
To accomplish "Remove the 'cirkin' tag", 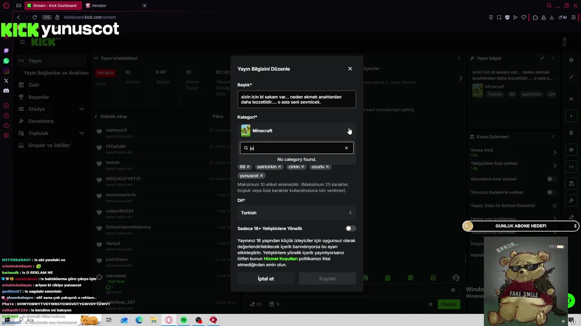I will [x=303, y=167].
